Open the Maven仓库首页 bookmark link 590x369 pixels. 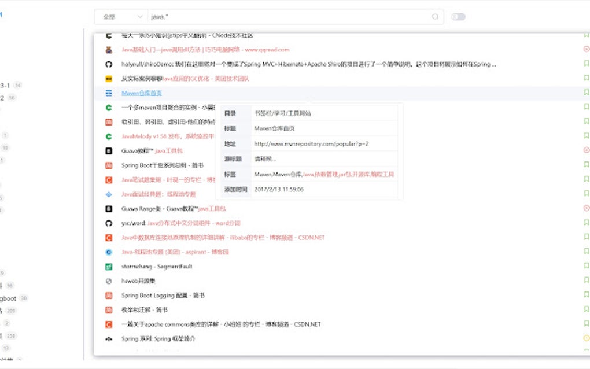(142, 93)
